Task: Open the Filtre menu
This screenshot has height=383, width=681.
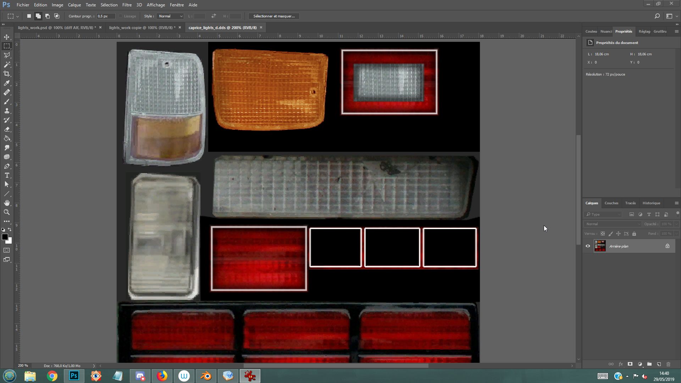Action: click(x=127, y=5)
